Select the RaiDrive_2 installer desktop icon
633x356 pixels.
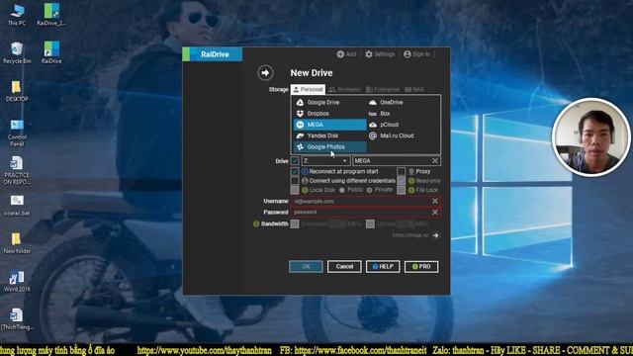tap(51, 15)
